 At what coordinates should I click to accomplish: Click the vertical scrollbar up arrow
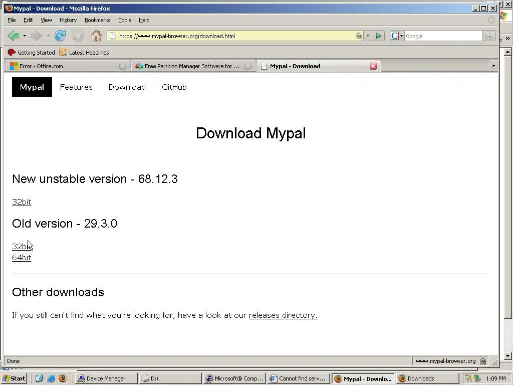(x=508, y=52)
